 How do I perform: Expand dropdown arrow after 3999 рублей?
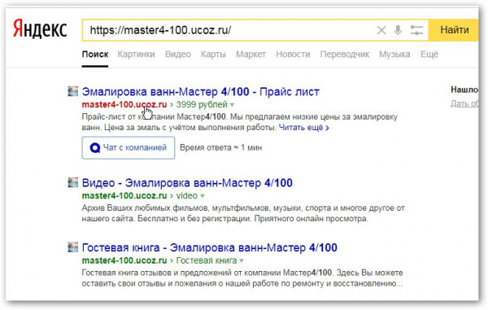pos(232,105)
